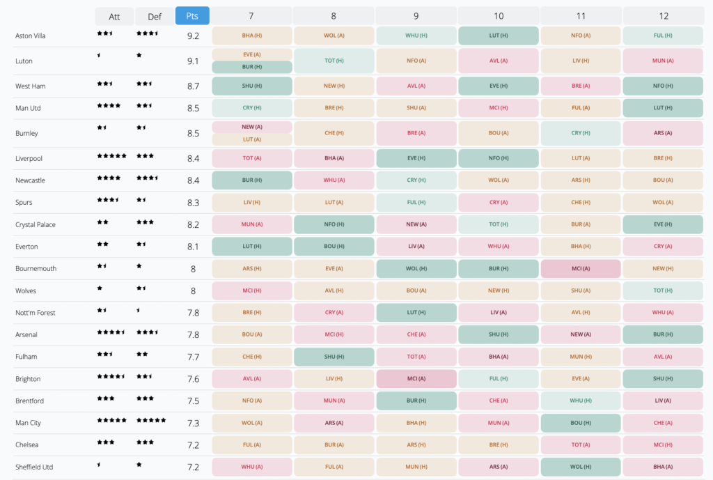Click Man City's five-star Def rating

click(151, 420)
